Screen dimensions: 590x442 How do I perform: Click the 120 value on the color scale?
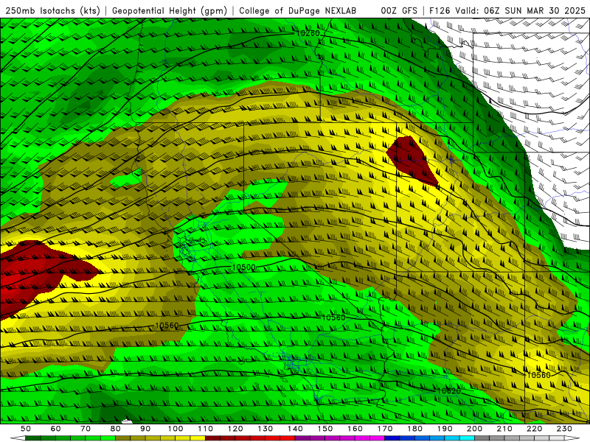(x=235, y=429)
